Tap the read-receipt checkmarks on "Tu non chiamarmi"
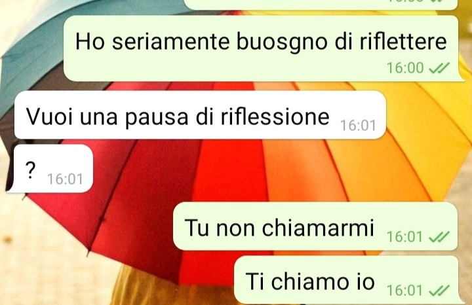This screenshot has height=305, width=472. click(439, 237)
